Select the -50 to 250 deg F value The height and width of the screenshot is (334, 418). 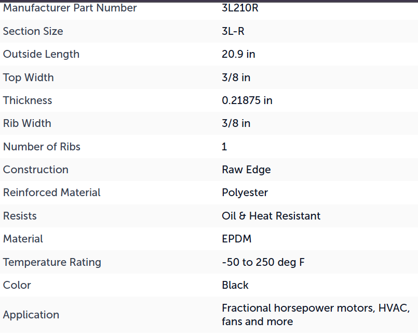[263, 262]
